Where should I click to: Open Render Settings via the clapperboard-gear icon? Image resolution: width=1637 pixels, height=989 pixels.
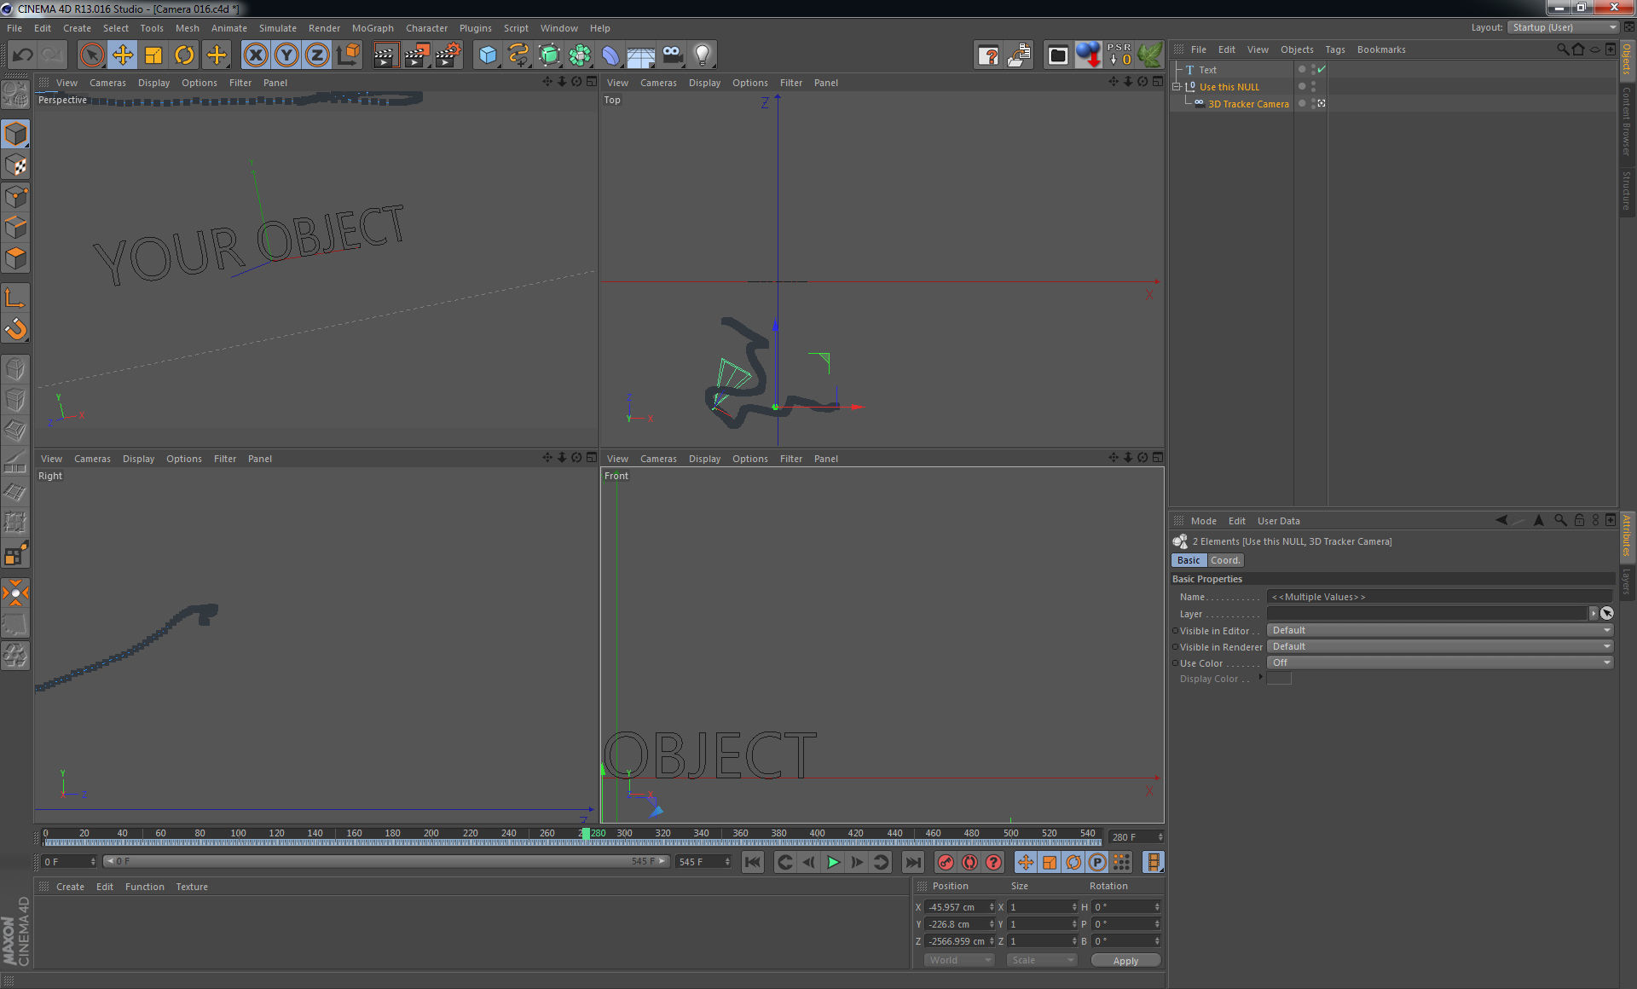(447, 55)
